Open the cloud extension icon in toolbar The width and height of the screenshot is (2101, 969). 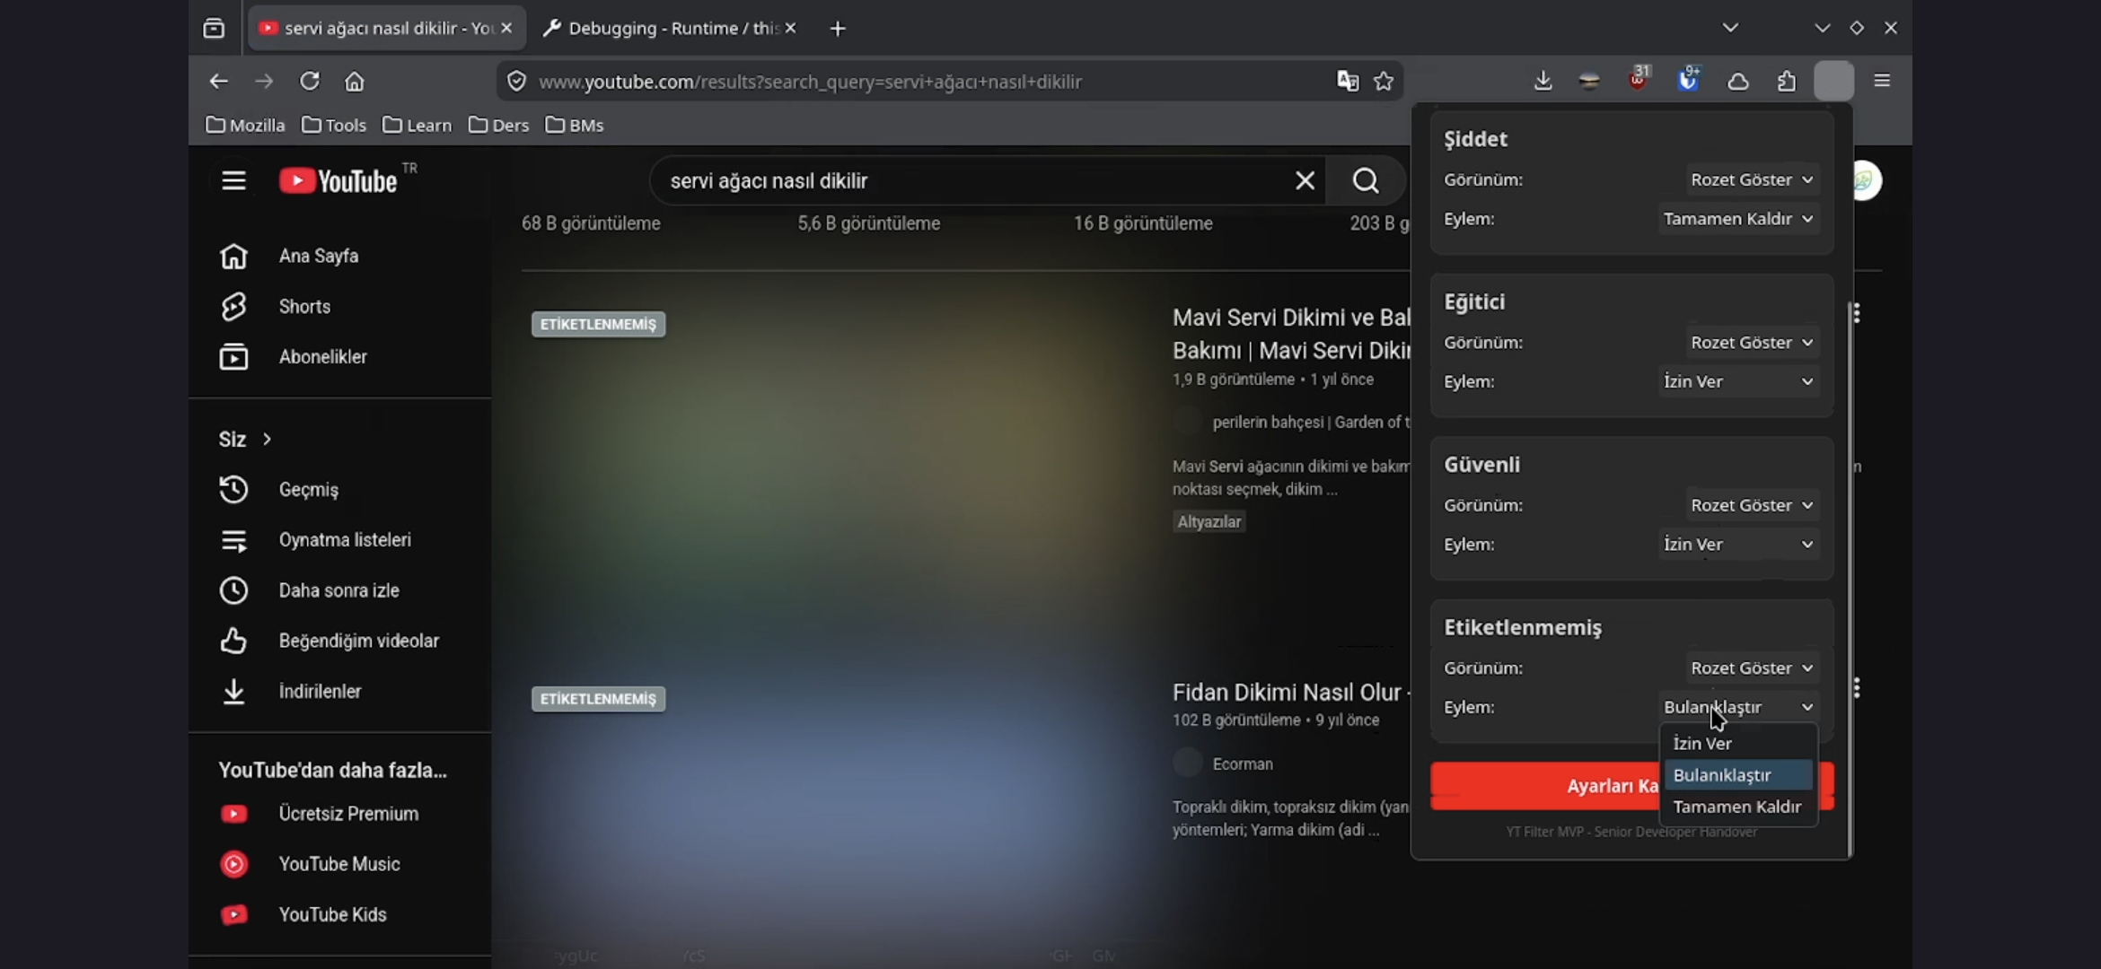(1738, 81)
